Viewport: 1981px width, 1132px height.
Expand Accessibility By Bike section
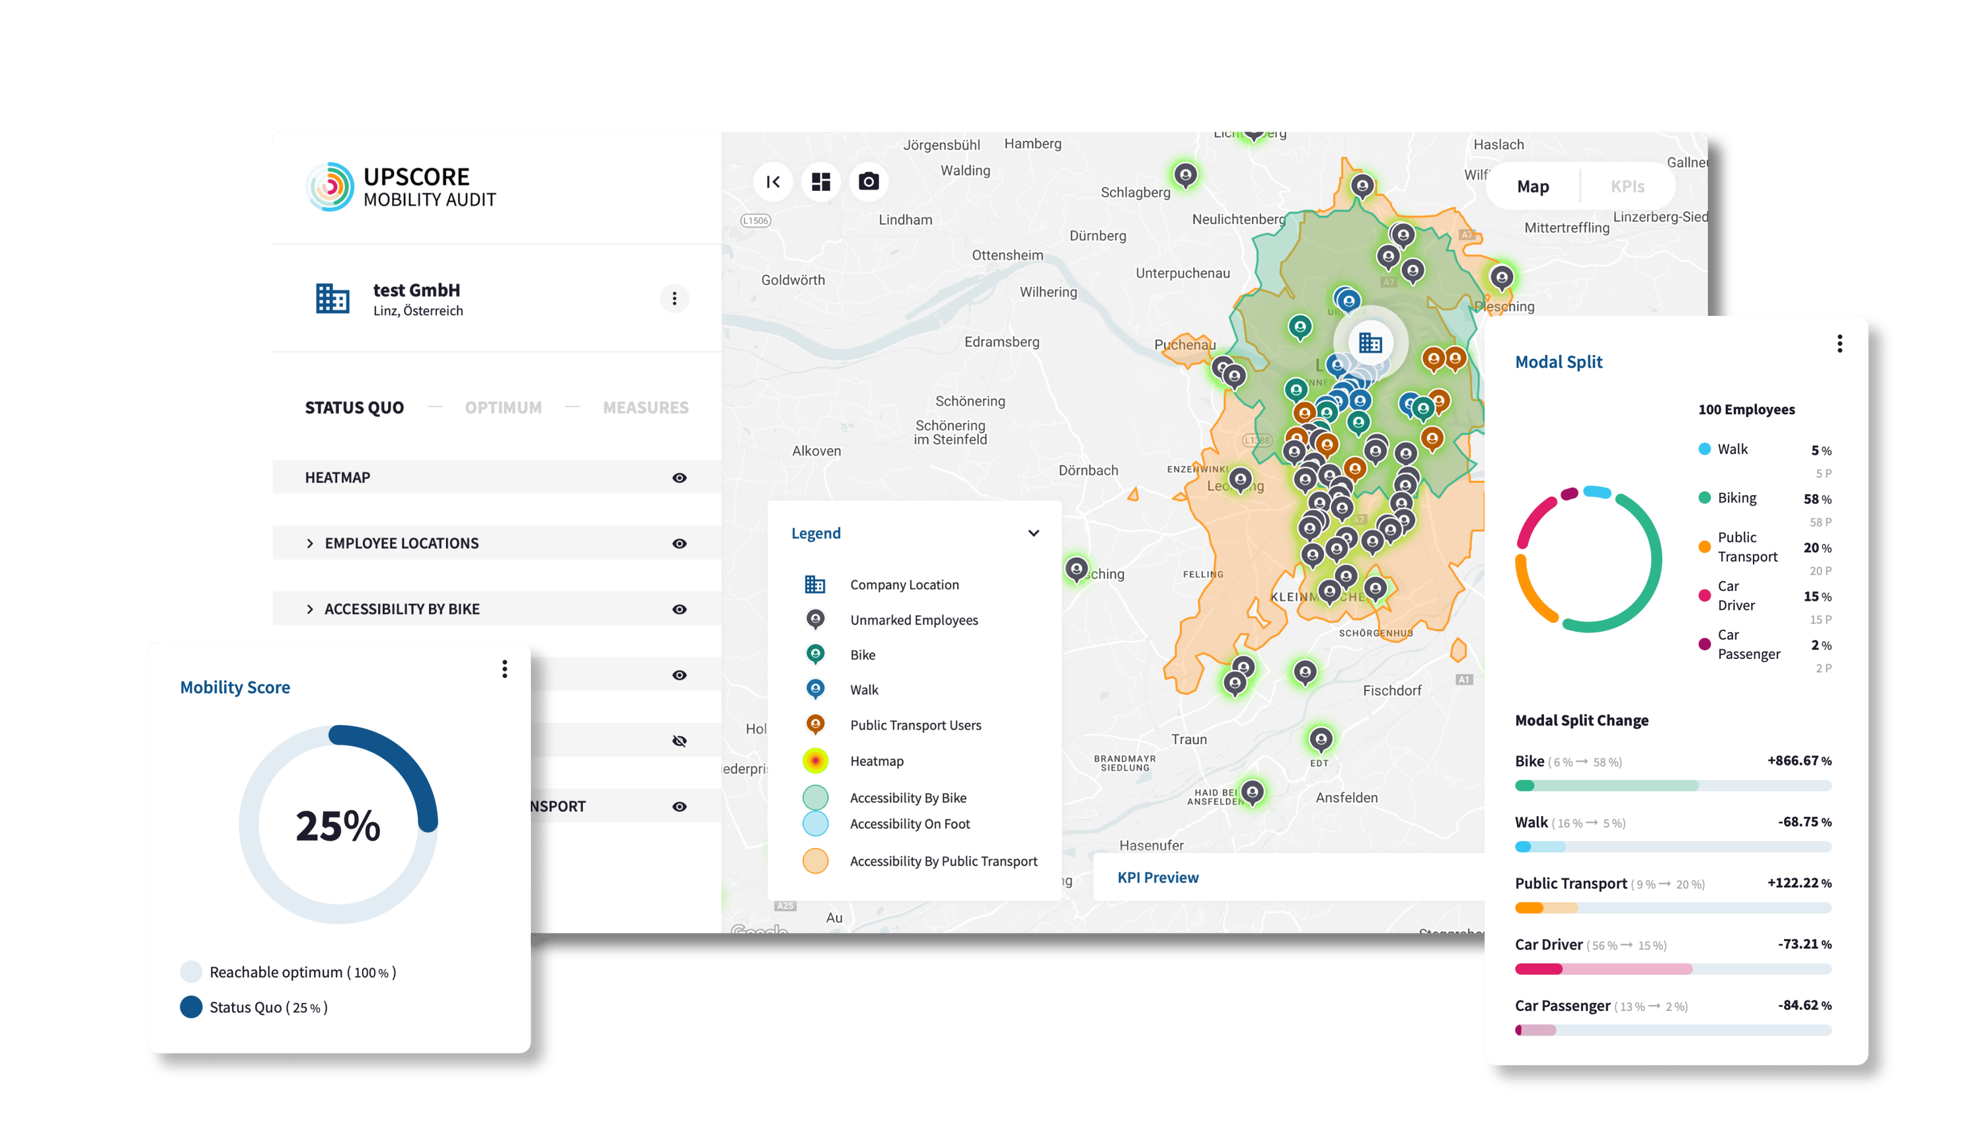coord(310,609)
